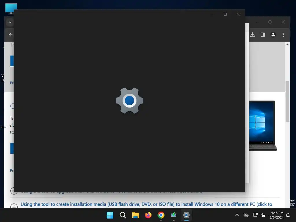The image size is (296, 222).
Task: Open File Explorer from the taskbar
Action: click(135, 215)
